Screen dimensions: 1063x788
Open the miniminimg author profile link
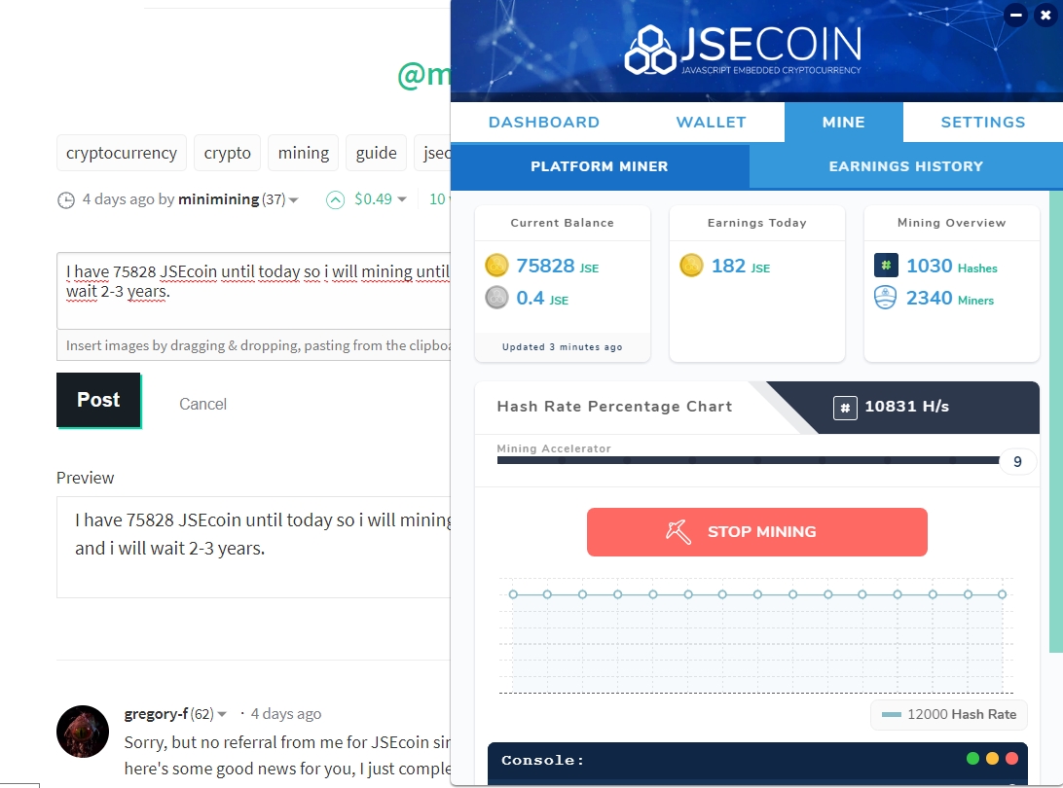coord(218,199)
